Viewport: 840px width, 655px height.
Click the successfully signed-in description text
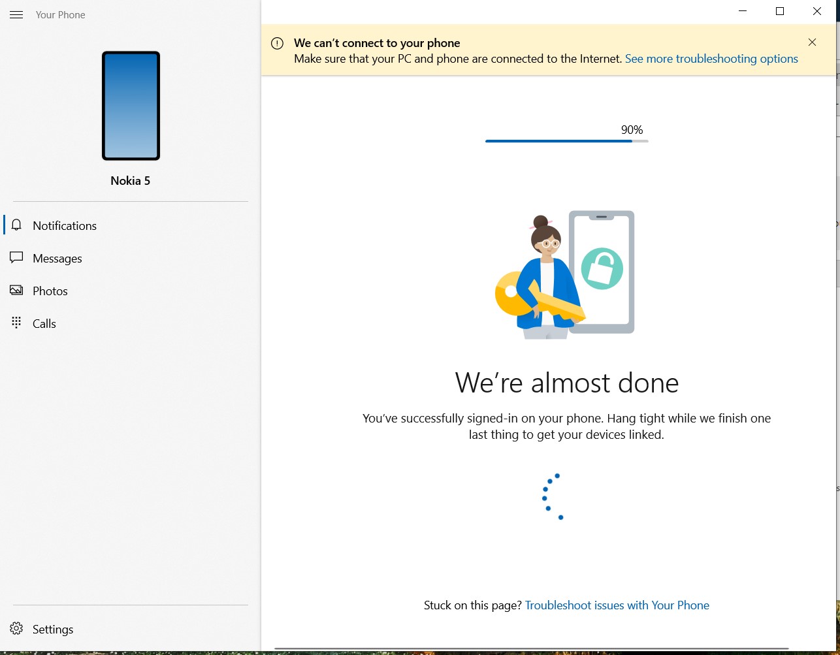click(x=567, y=426)
